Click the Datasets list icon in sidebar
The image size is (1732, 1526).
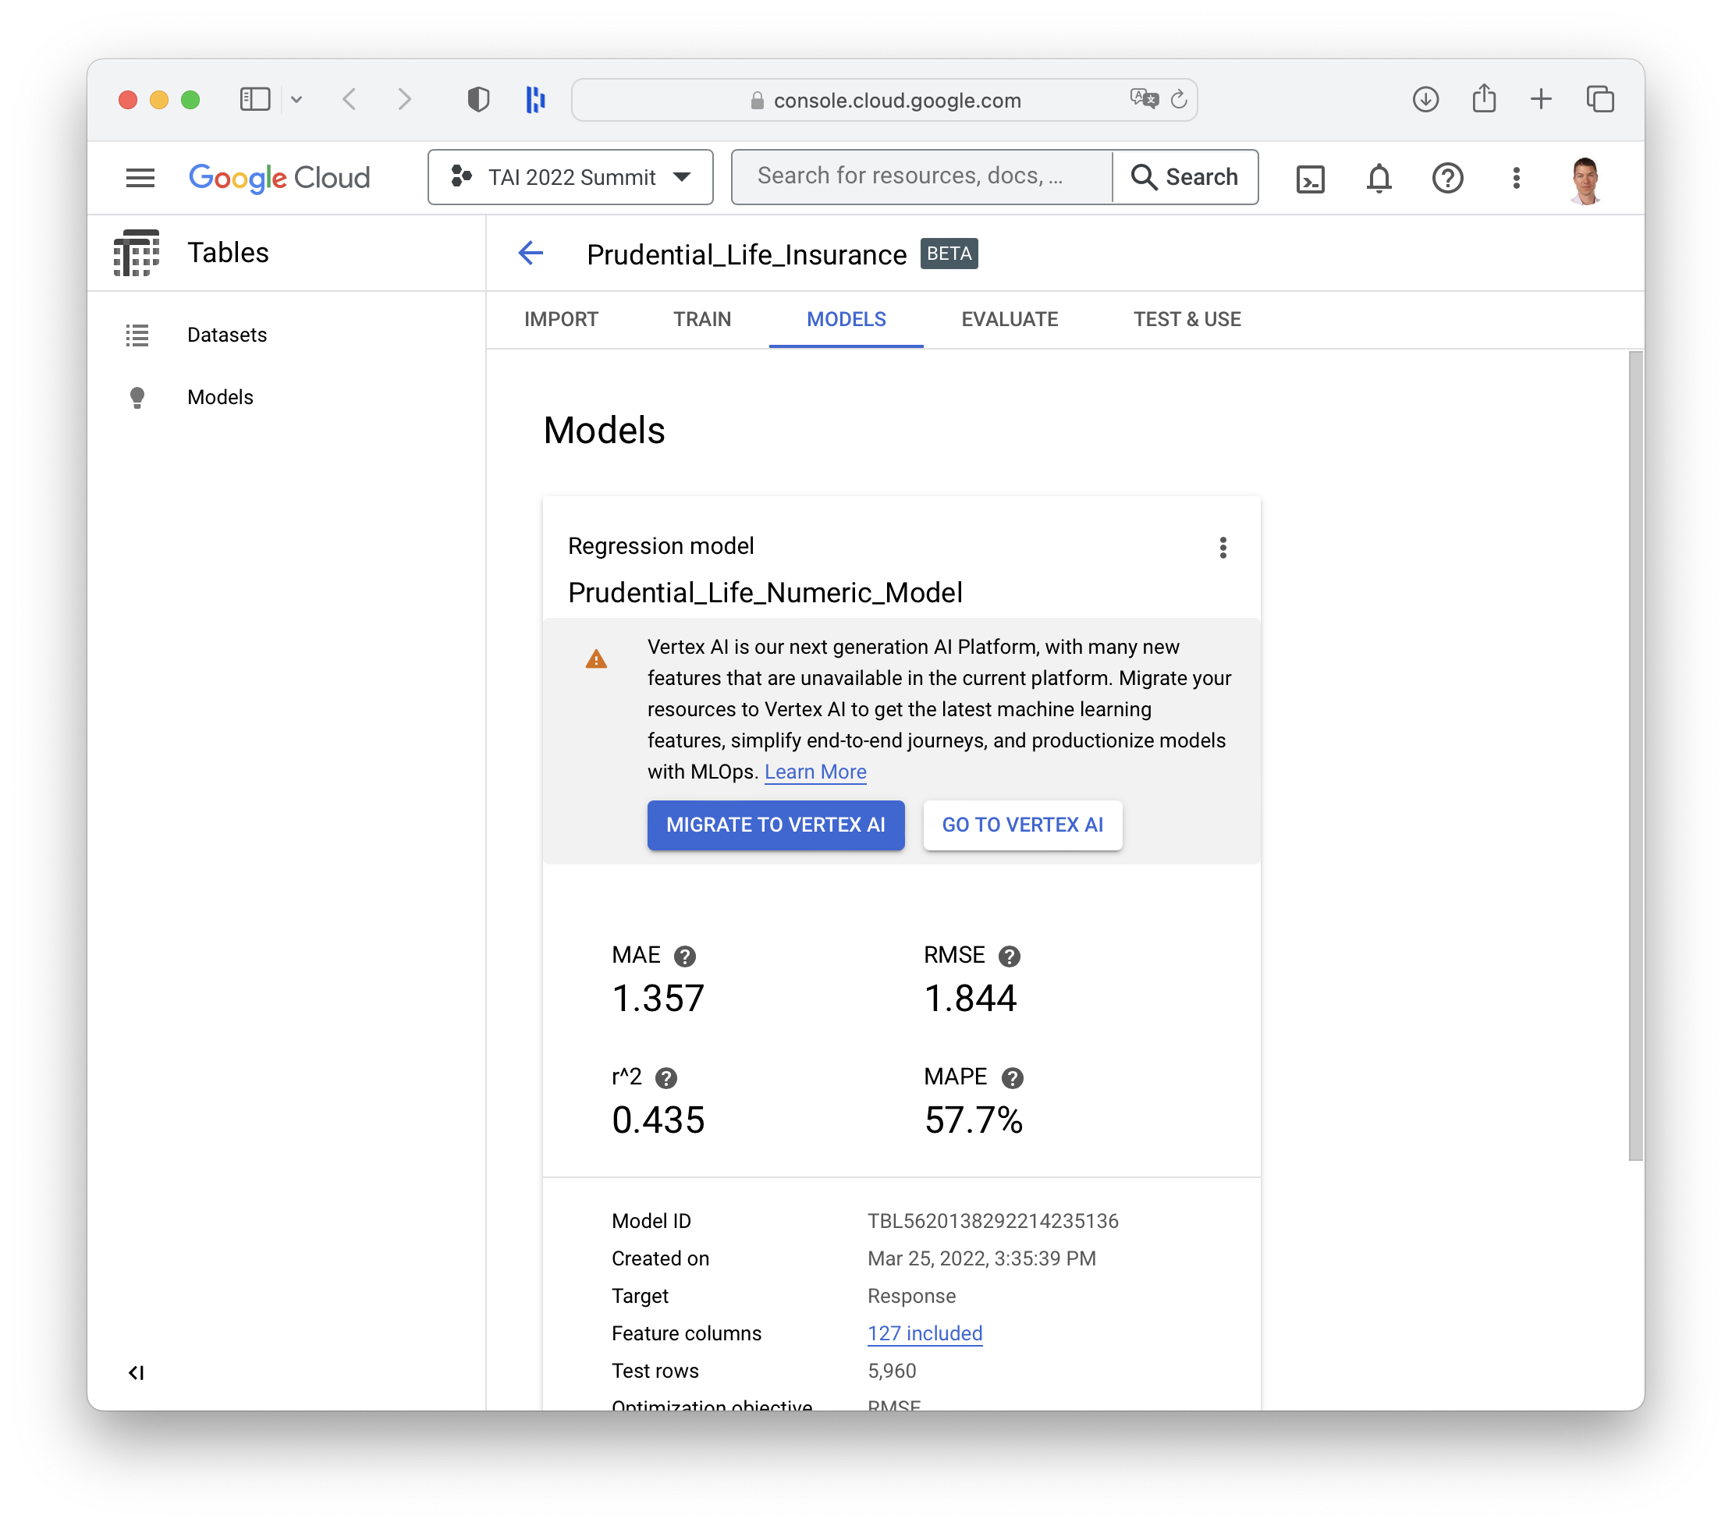click(x=137, y=335)
